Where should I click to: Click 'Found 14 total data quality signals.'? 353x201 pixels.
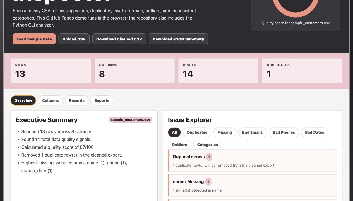[x=56, y=139]
